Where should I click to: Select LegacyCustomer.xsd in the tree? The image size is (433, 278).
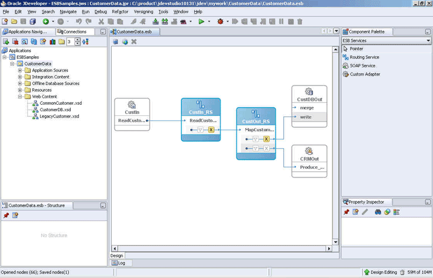click(x=59, y=116)
